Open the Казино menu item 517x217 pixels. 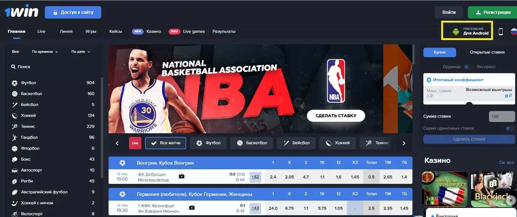click(153, 31)
